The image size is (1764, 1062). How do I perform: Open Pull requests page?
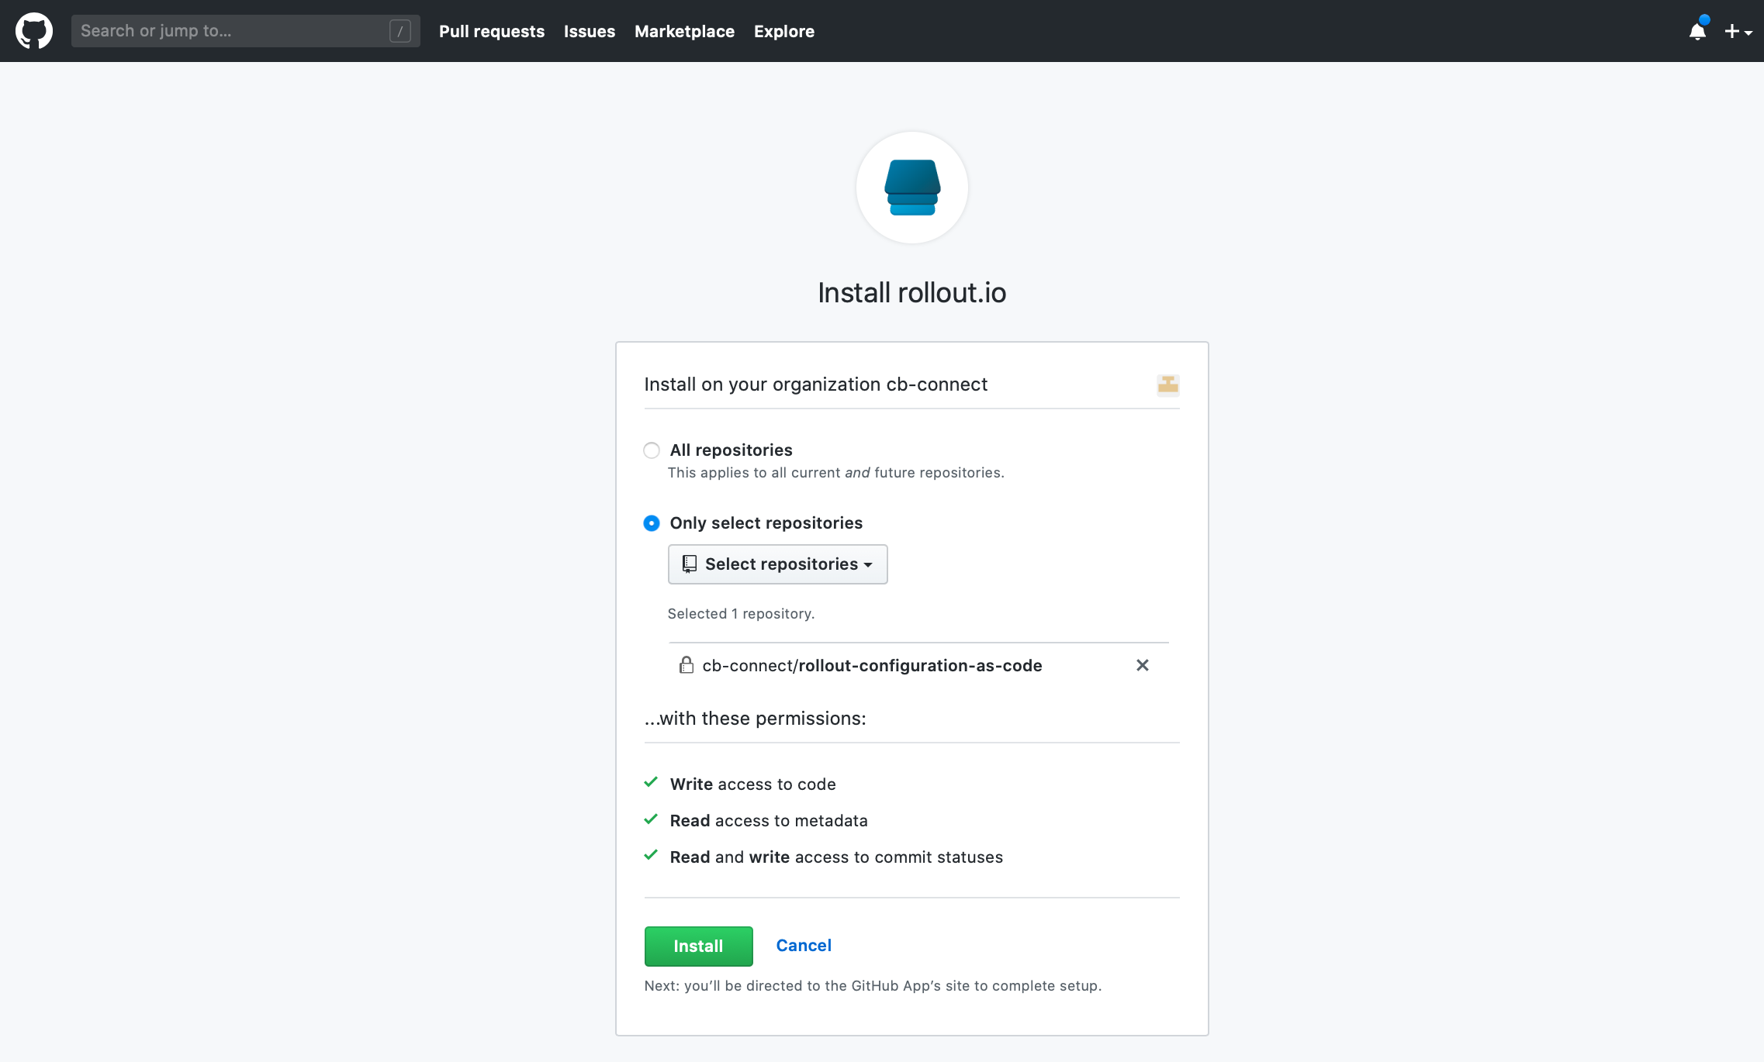point(492,31)
